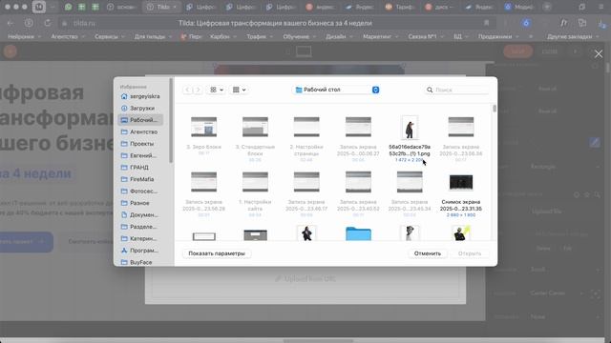
Task: Open the Евгений folder in sidebar
Action: [140, 155]
